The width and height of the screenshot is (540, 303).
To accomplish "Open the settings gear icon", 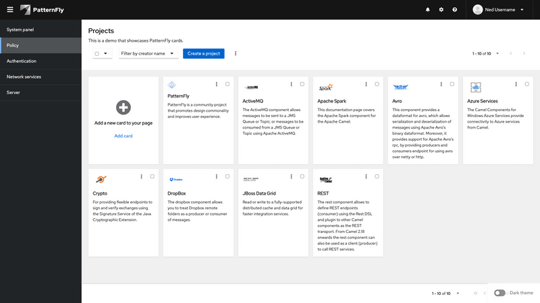I will 441,10.
